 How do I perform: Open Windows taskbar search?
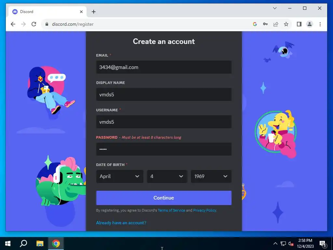coord(23,243)
